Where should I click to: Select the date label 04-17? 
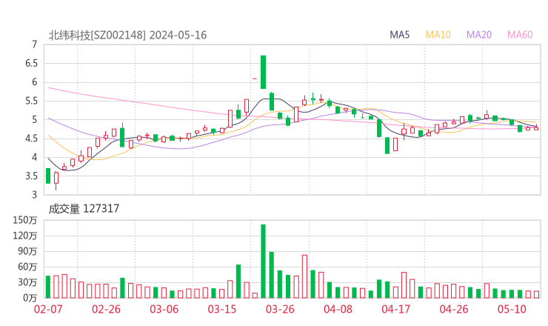pos(396,309)
